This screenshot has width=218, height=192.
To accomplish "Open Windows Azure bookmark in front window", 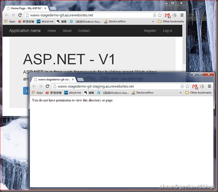I will [113, 92].
